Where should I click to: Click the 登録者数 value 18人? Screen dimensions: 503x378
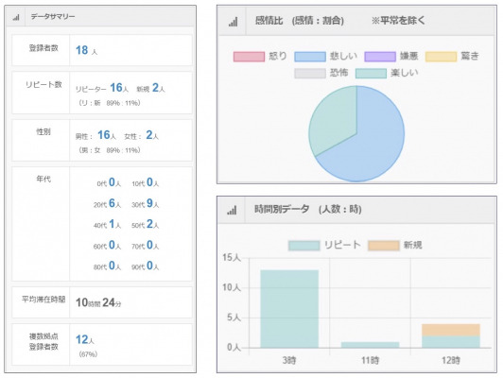[86, 50]
